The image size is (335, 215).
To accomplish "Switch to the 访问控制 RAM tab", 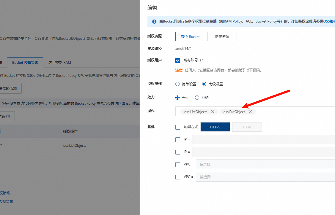I will pyautogui.click(x=59, y=63).
